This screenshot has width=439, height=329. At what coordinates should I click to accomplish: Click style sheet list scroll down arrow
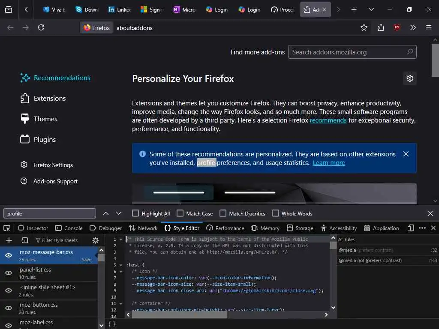101,326
